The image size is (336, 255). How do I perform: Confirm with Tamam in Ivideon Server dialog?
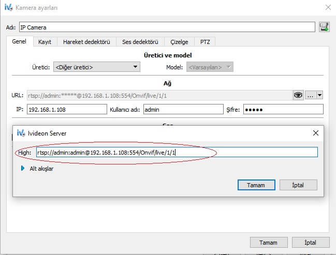256,185
